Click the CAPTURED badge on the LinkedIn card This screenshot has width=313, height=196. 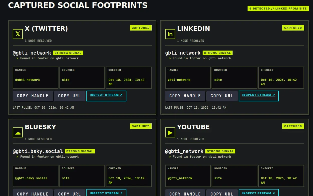pos(293,28)
